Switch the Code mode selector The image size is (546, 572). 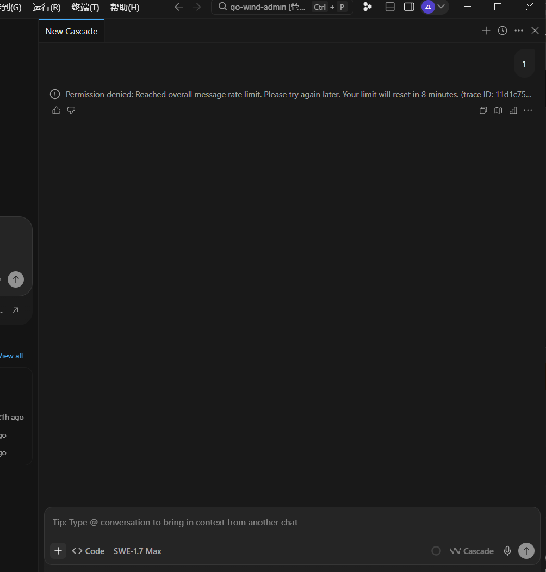(88, 551)
